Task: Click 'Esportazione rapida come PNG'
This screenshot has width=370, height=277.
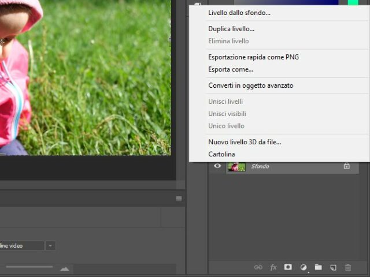Action: 253,57
